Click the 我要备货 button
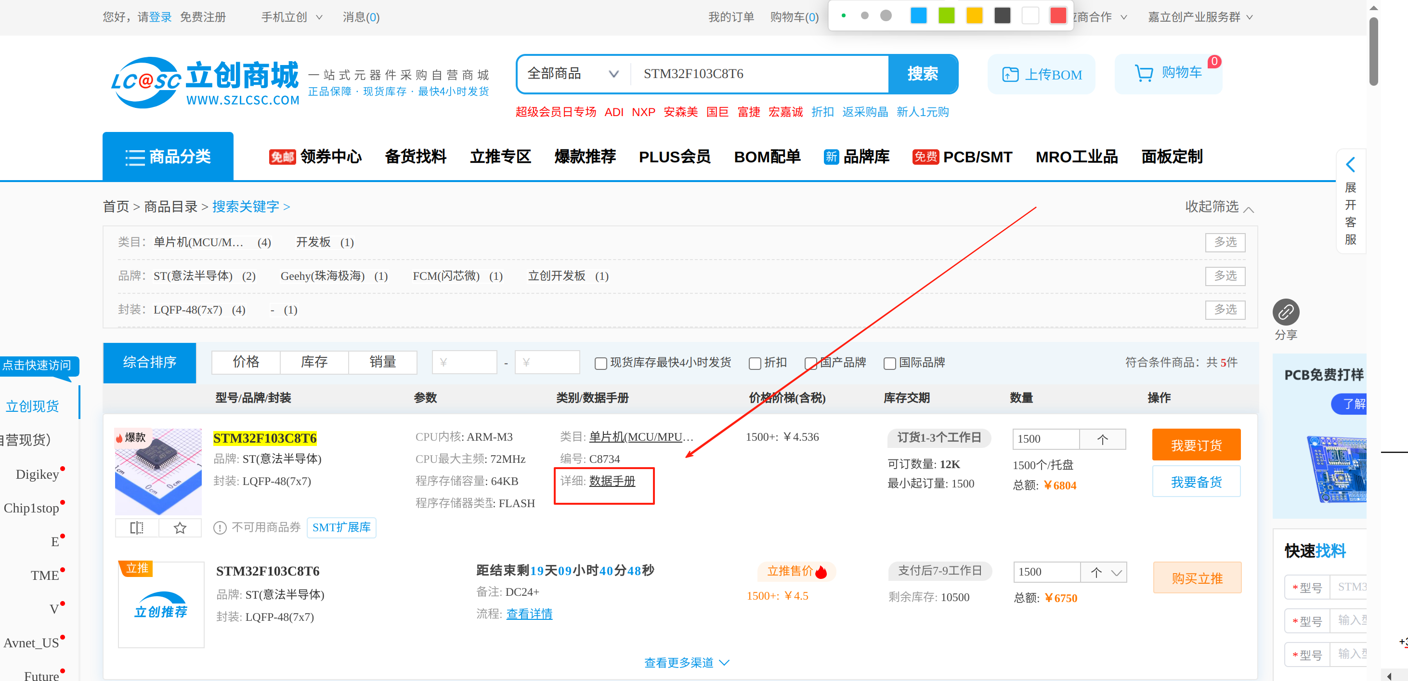 (1196, 482)
